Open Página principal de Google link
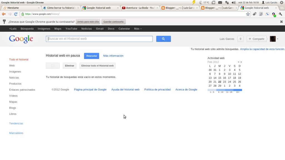 pyautogui.click(x=90, y=90)
